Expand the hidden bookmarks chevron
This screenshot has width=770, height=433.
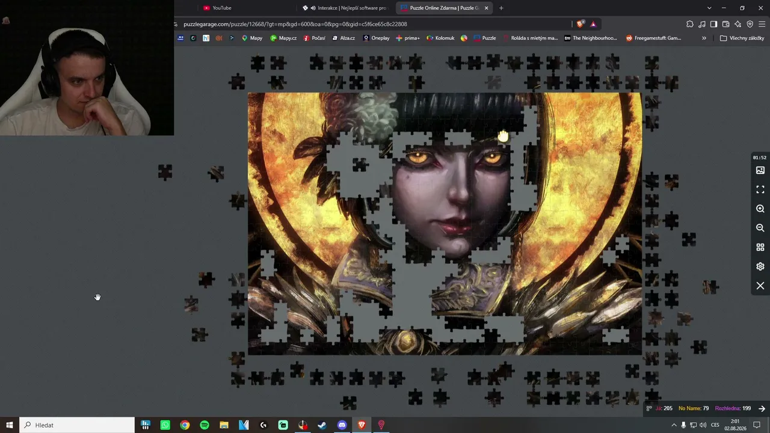pos(704,38)
